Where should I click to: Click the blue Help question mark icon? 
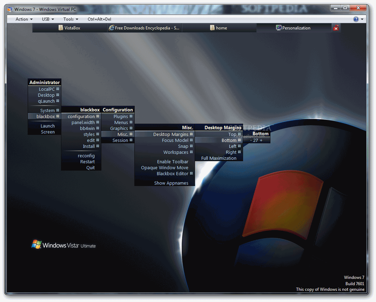pos(356,19)
